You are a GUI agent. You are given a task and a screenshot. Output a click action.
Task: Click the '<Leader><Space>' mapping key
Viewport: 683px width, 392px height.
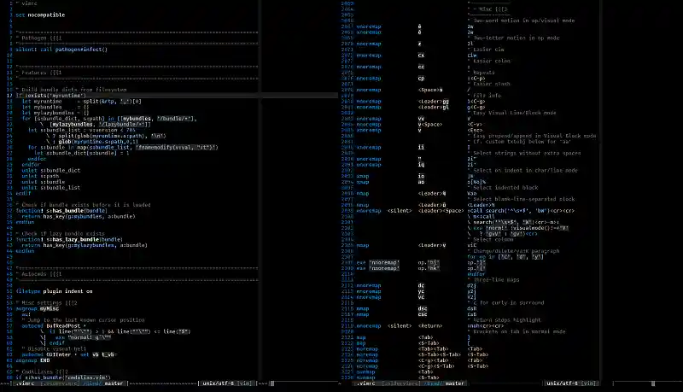click(x=441, y=211)
